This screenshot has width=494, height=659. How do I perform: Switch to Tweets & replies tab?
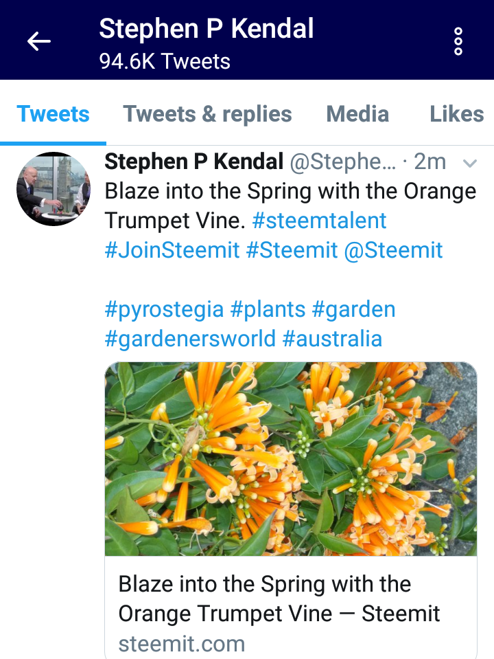[207, 114]
